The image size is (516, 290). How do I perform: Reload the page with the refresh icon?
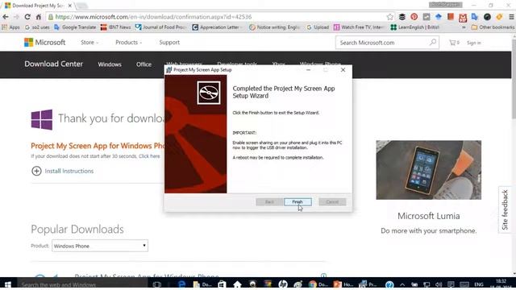click(x=27, y=17)
